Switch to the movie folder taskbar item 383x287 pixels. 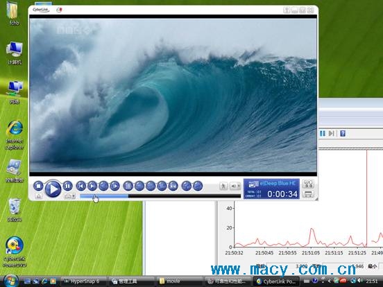(180, 281)
